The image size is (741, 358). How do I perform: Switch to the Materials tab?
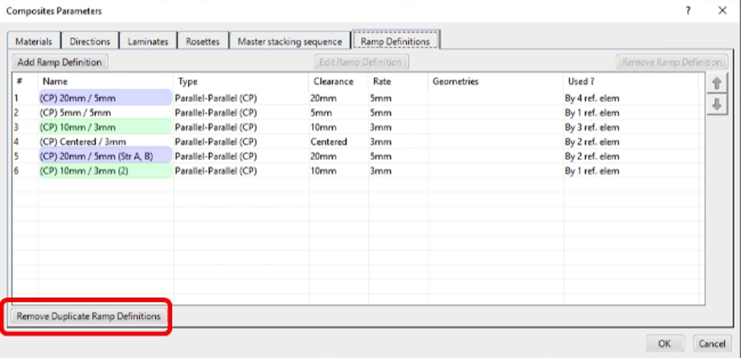(34, 42)
